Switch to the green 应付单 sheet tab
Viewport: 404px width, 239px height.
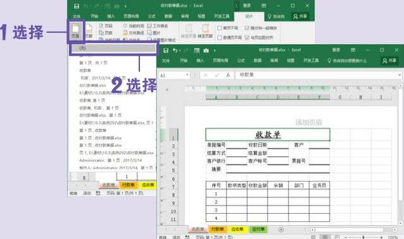click(x=258, y=230)
